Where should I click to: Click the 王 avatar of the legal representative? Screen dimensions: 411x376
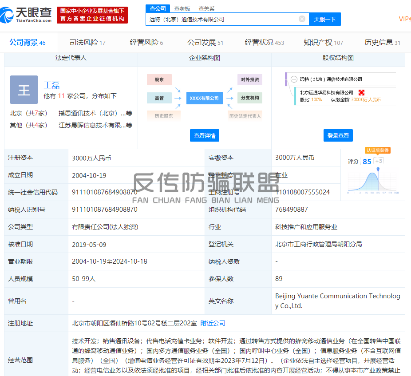(x=24, y=90)
